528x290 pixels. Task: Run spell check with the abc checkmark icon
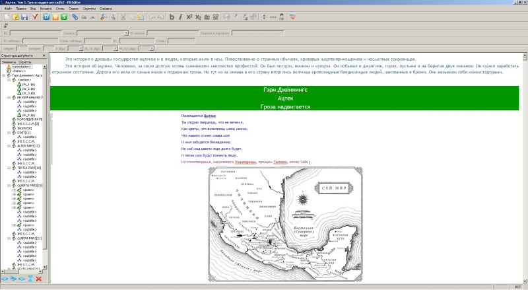[292, 17]
